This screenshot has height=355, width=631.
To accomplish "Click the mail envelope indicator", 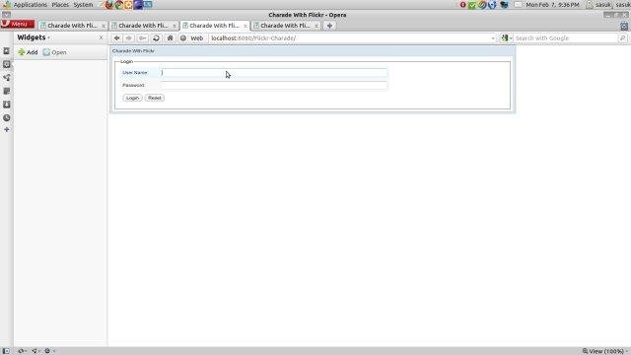I will click(519, 5).
